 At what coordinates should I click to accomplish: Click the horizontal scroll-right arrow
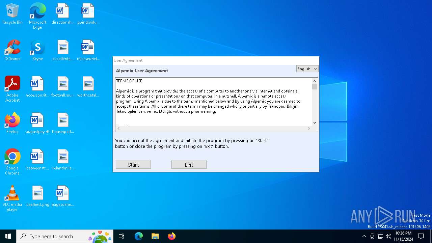(x=309, y=129)
